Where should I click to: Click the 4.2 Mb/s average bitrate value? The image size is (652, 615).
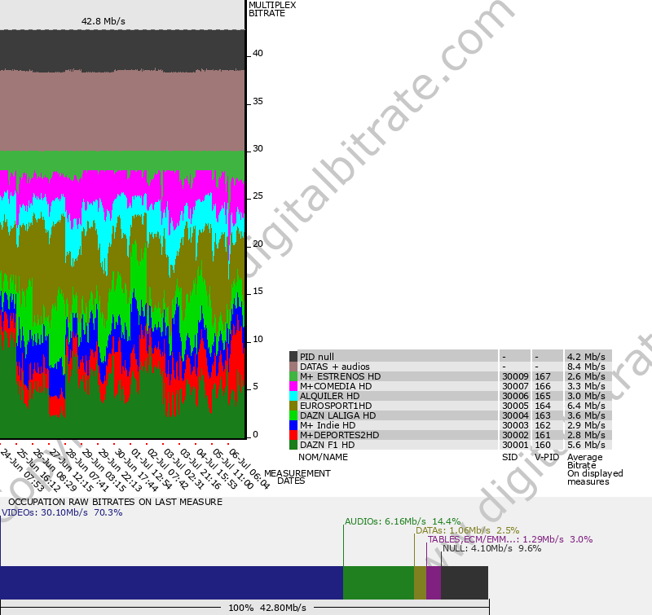point(586,357)
